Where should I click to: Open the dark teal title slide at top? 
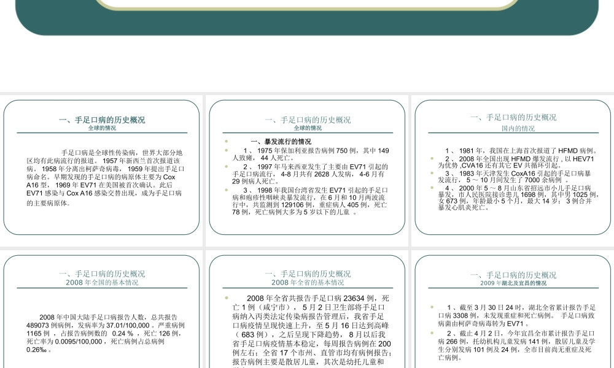(x=307, y=15)
